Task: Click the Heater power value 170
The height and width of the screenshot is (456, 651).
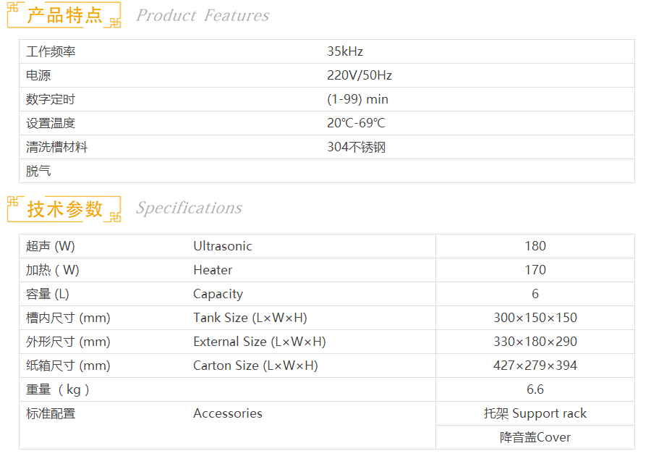Action: (x=535, y=270)
